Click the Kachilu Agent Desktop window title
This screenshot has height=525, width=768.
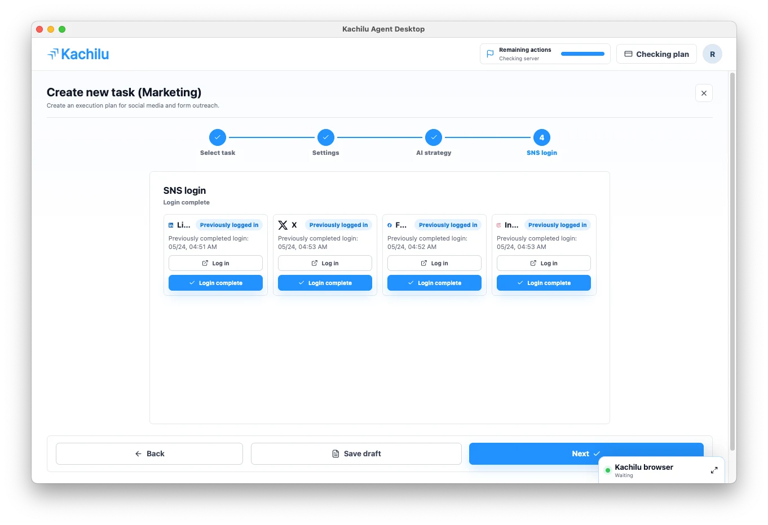[383, 29]
